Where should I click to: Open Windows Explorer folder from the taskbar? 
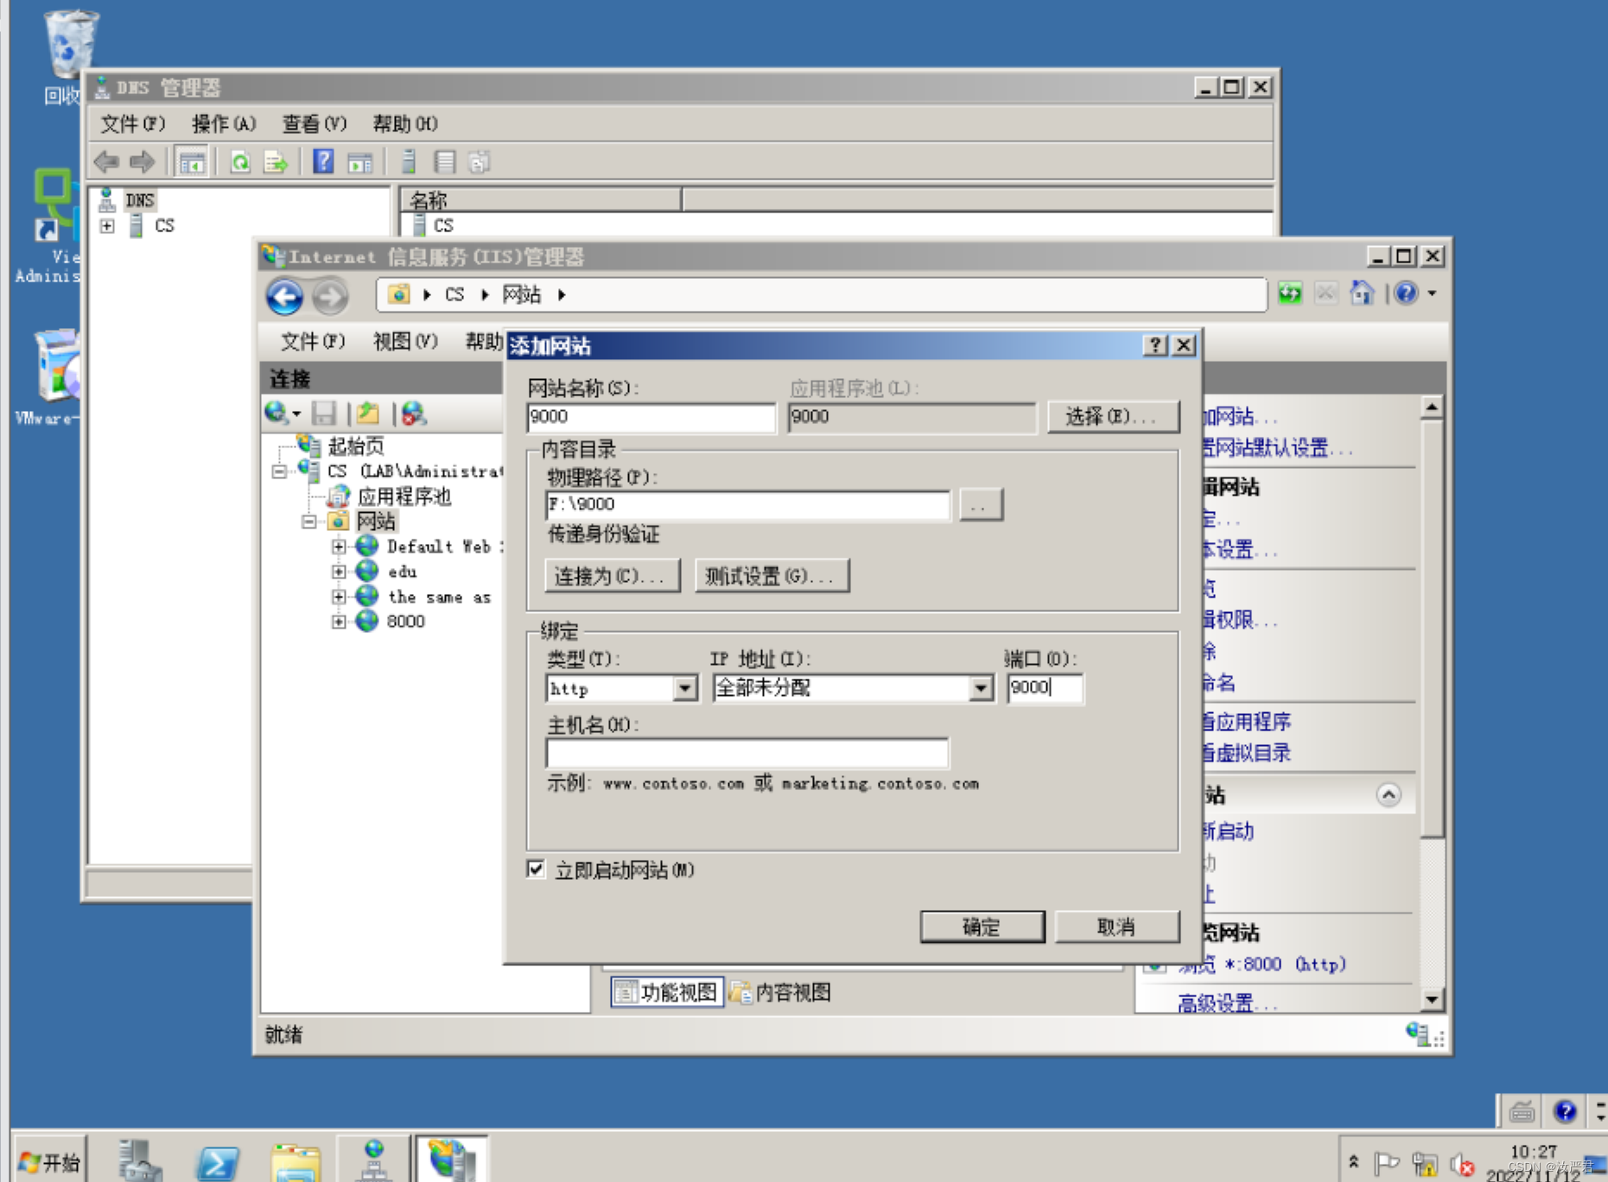coord(296,1161)
